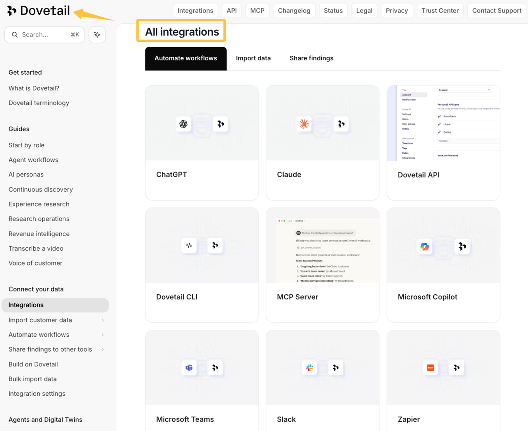Click the ChatGPT logo icon in its card
The image size is (528, 431).
click(x=183, y=124)
